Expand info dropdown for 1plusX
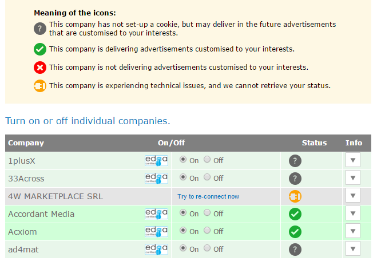377x265 pixels. (353, 160)
